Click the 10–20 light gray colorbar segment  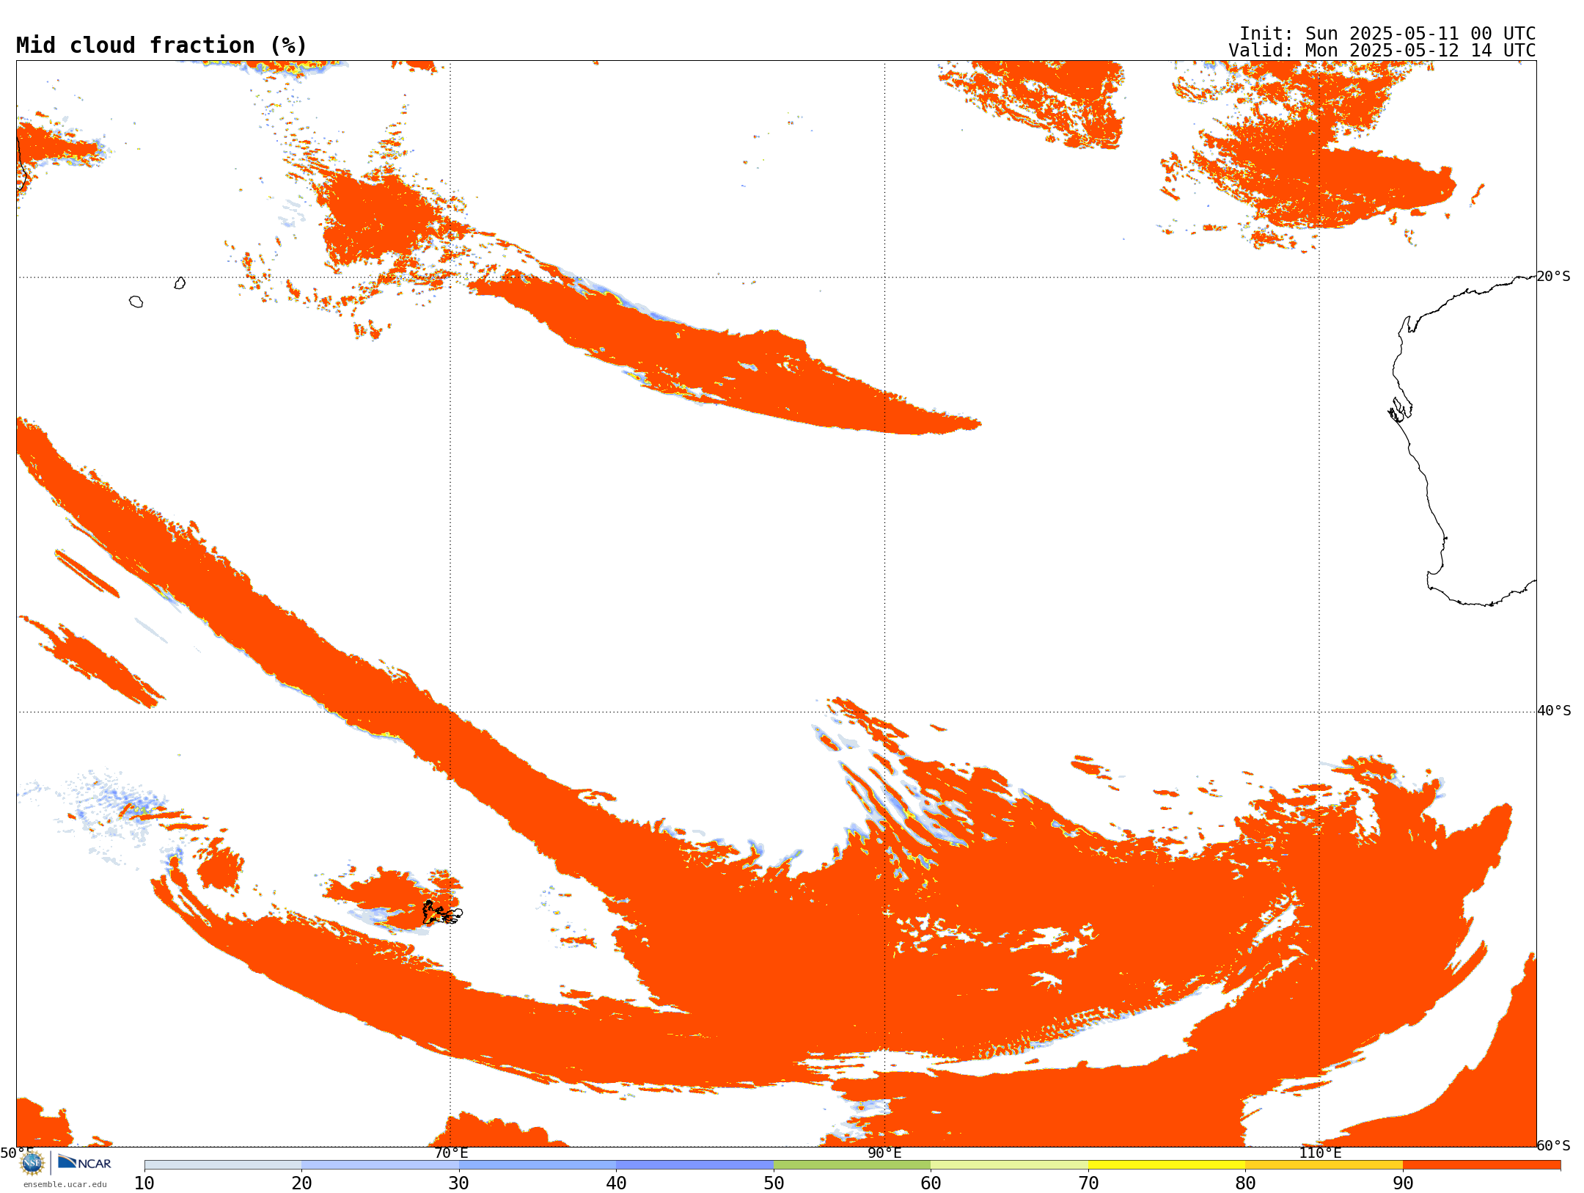click(223, 1165)
